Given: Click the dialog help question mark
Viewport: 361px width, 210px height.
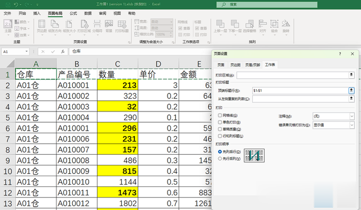Looking at the screenshot, I should [x=340, y=53].
